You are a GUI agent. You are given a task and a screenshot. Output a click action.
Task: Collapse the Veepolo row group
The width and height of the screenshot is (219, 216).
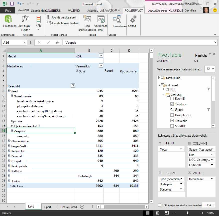12,131
